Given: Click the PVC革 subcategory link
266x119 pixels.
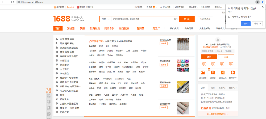Looking at the screenshot, I should [x=107, y=95].
